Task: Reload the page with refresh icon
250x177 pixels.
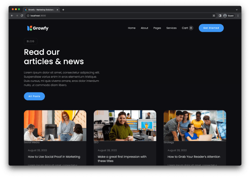Action: coord(22,16)
